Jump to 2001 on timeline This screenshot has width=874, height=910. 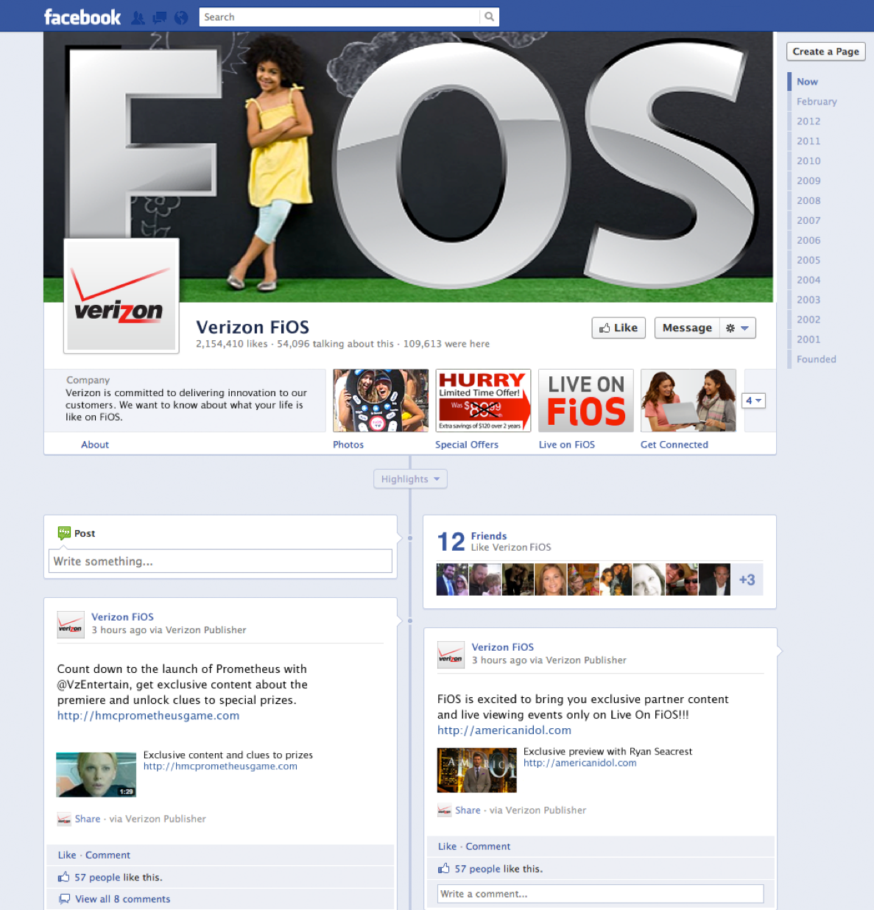point(808,340)
